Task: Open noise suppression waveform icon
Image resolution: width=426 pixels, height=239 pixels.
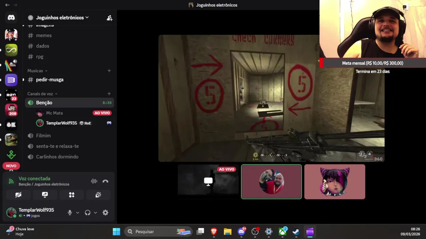Action: click(x=94, y=181)
